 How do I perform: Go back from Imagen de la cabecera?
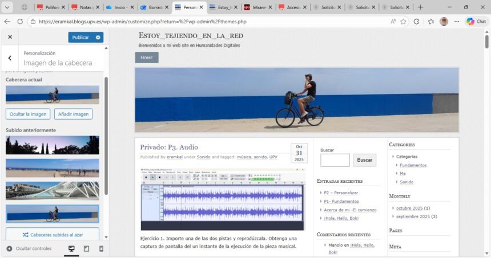coord(10,58)
